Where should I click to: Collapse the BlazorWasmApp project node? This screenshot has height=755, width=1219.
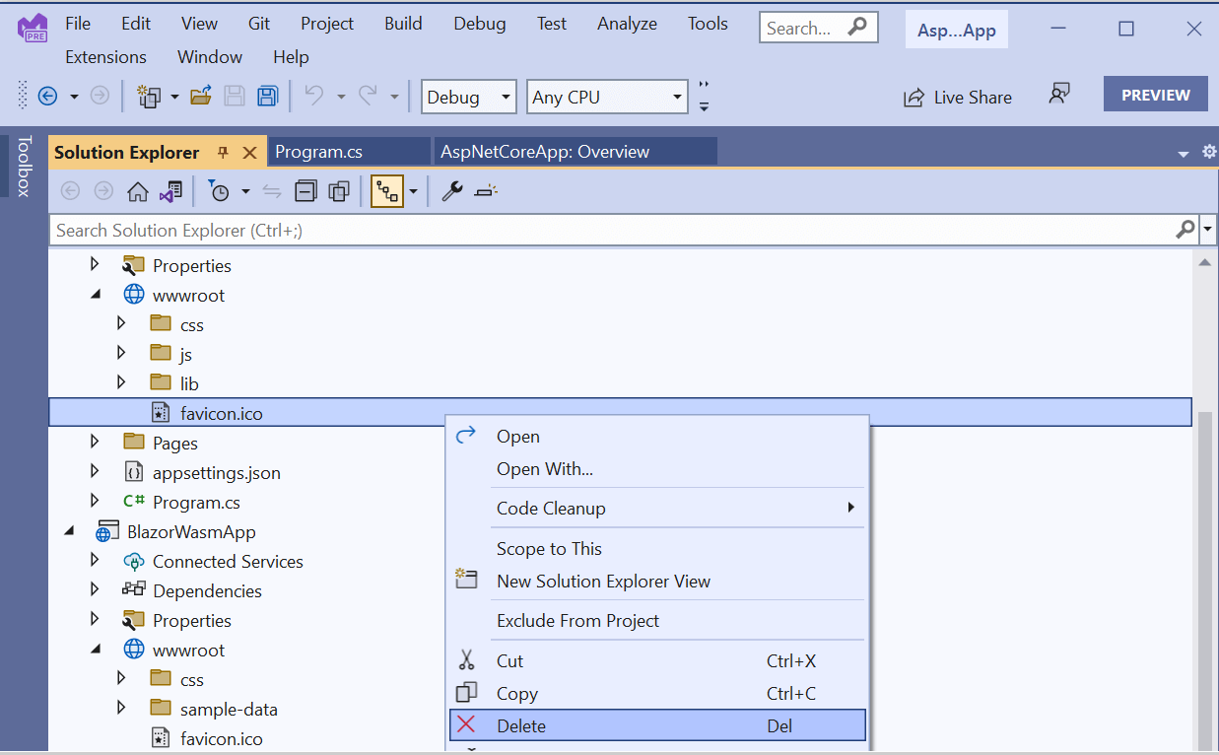click(69, 531)
